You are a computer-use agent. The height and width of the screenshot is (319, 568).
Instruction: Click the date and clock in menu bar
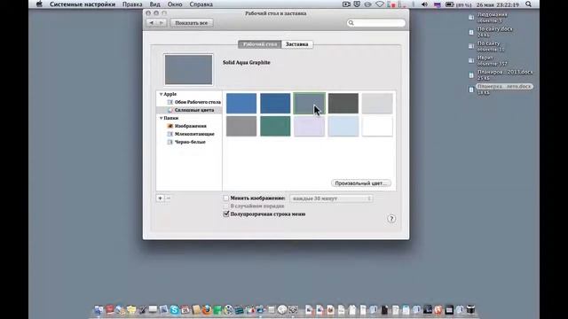pyautogui.click(x=497, y=4)
